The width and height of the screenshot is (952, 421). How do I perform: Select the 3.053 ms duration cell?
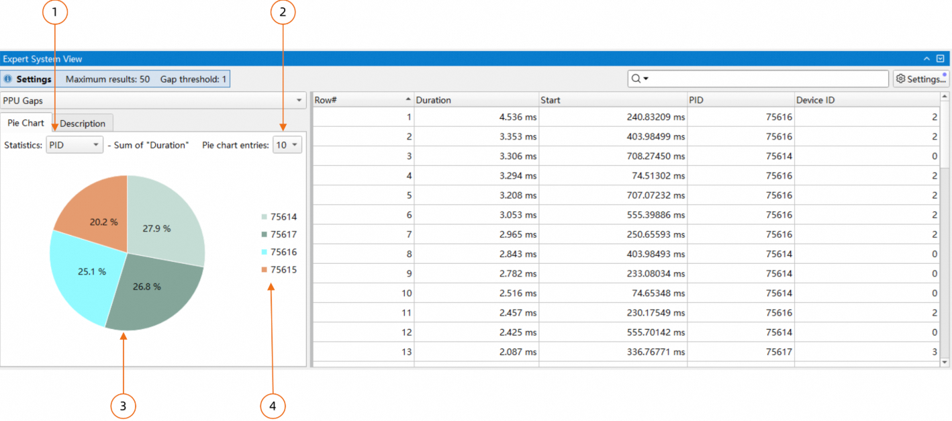coord(476,215)
